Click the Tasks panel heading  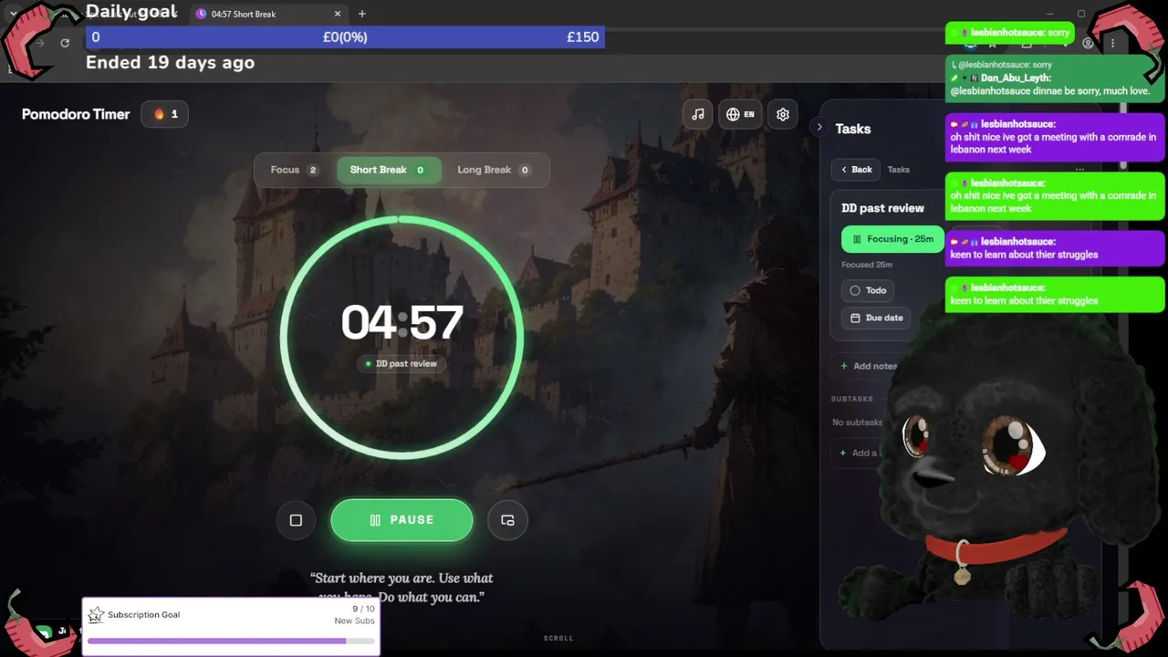click(853, 129)
